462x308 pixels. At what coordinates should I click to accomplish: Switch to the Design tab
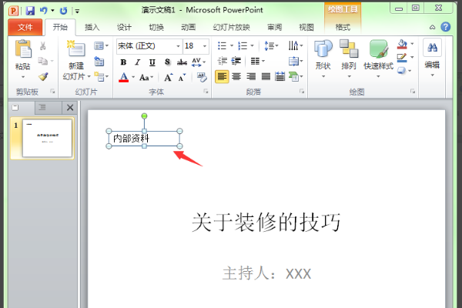point(124,28)
